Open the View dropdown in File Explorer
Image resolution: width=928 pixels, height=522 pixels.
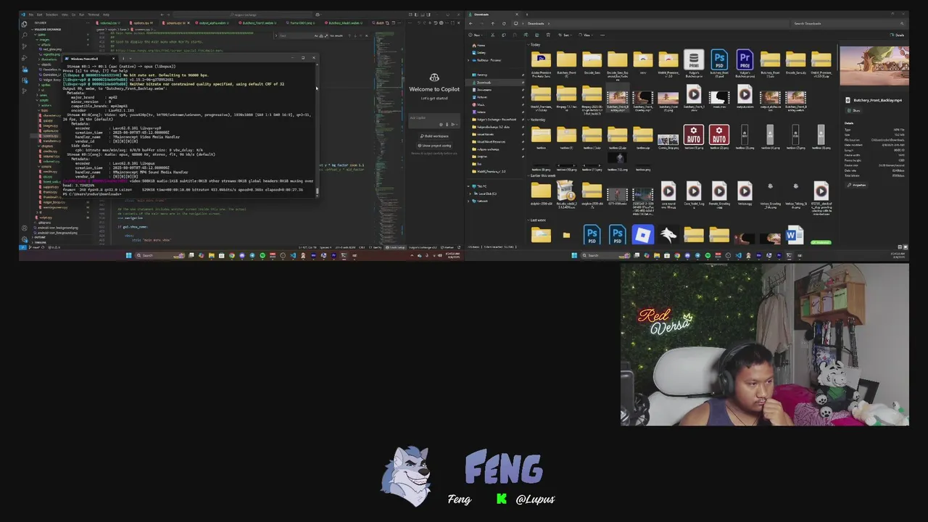587,35
